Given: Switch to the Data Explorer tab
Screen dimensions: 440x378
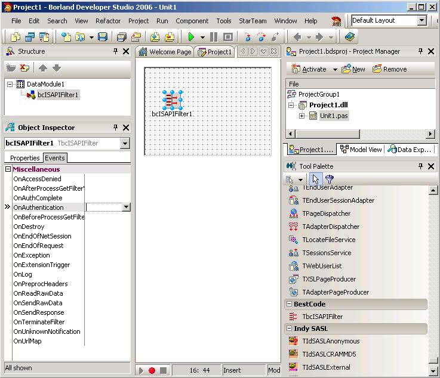Looking at the screenshot, I should tap(410, 149).
